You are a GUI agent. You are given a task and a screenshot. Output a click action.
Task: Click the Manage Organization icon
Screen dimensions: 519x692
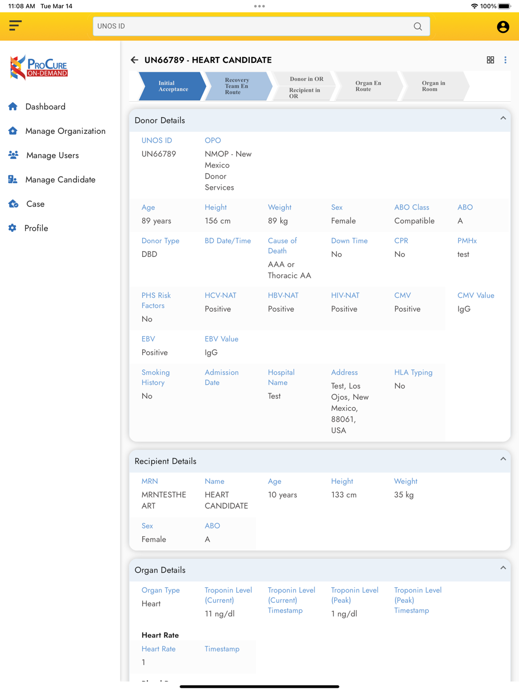click(x=13, y=131)
